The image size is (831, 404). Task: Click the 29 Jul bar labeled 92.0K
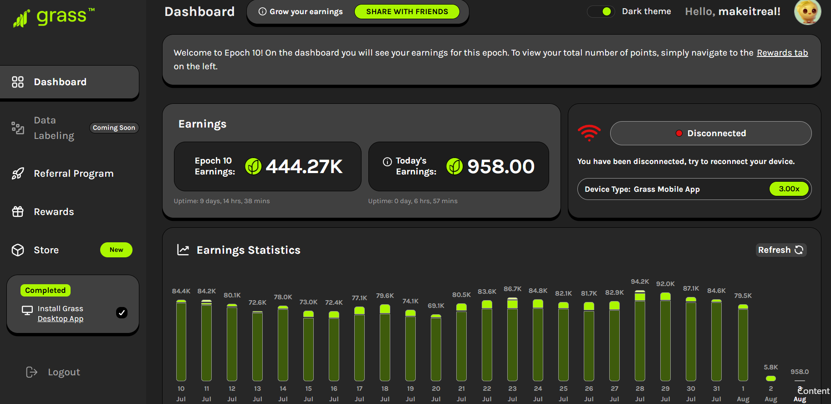pyautogui.click(x=665, y=337)
